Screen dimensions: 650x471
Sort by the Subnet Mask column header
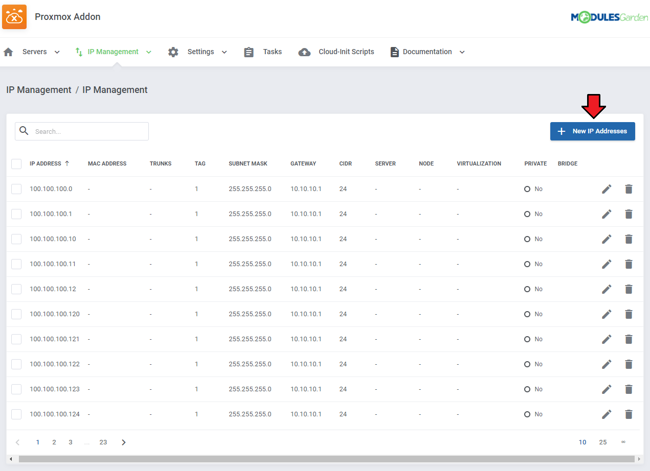248,164
